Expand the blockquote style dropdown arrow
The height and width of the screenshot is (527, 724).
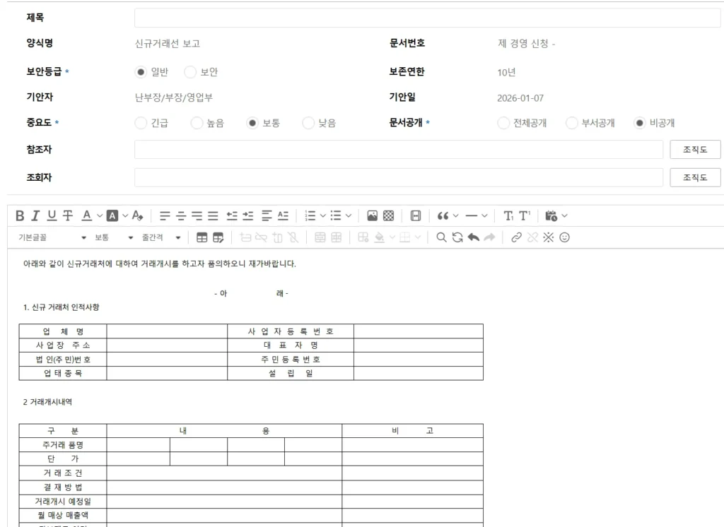click(455, 215)
